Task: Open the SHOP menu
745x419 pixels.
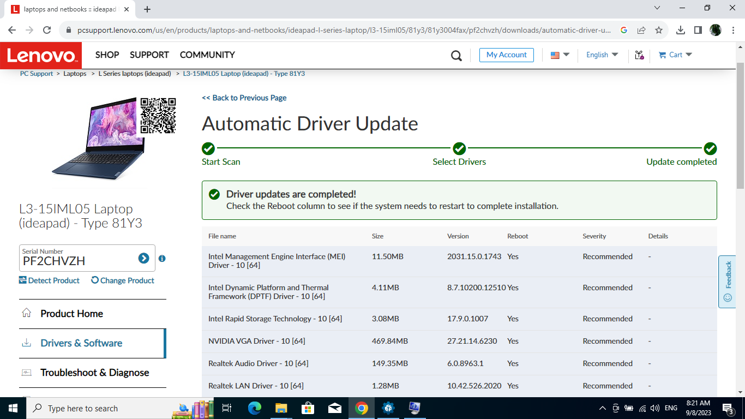Action: tap(107, 55)
